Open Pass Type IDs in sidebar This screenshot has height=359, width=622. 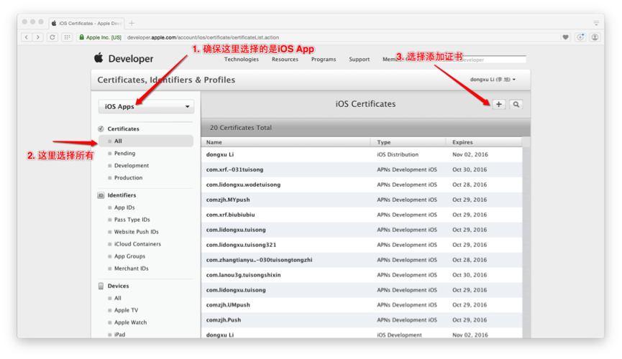[132, 220]
